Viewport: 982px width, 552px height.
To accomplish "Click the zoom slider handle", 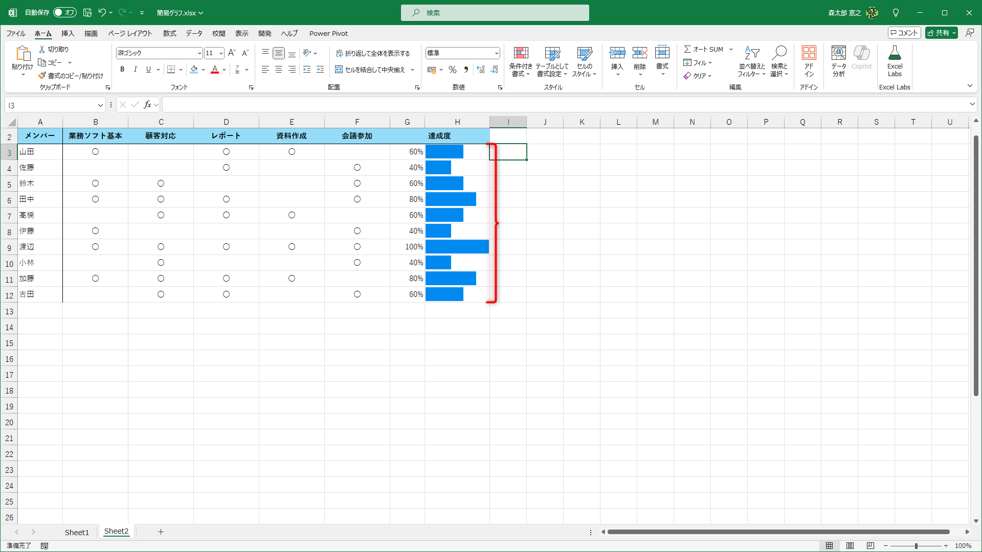I will pyautogui.click(x=916, y=546).
